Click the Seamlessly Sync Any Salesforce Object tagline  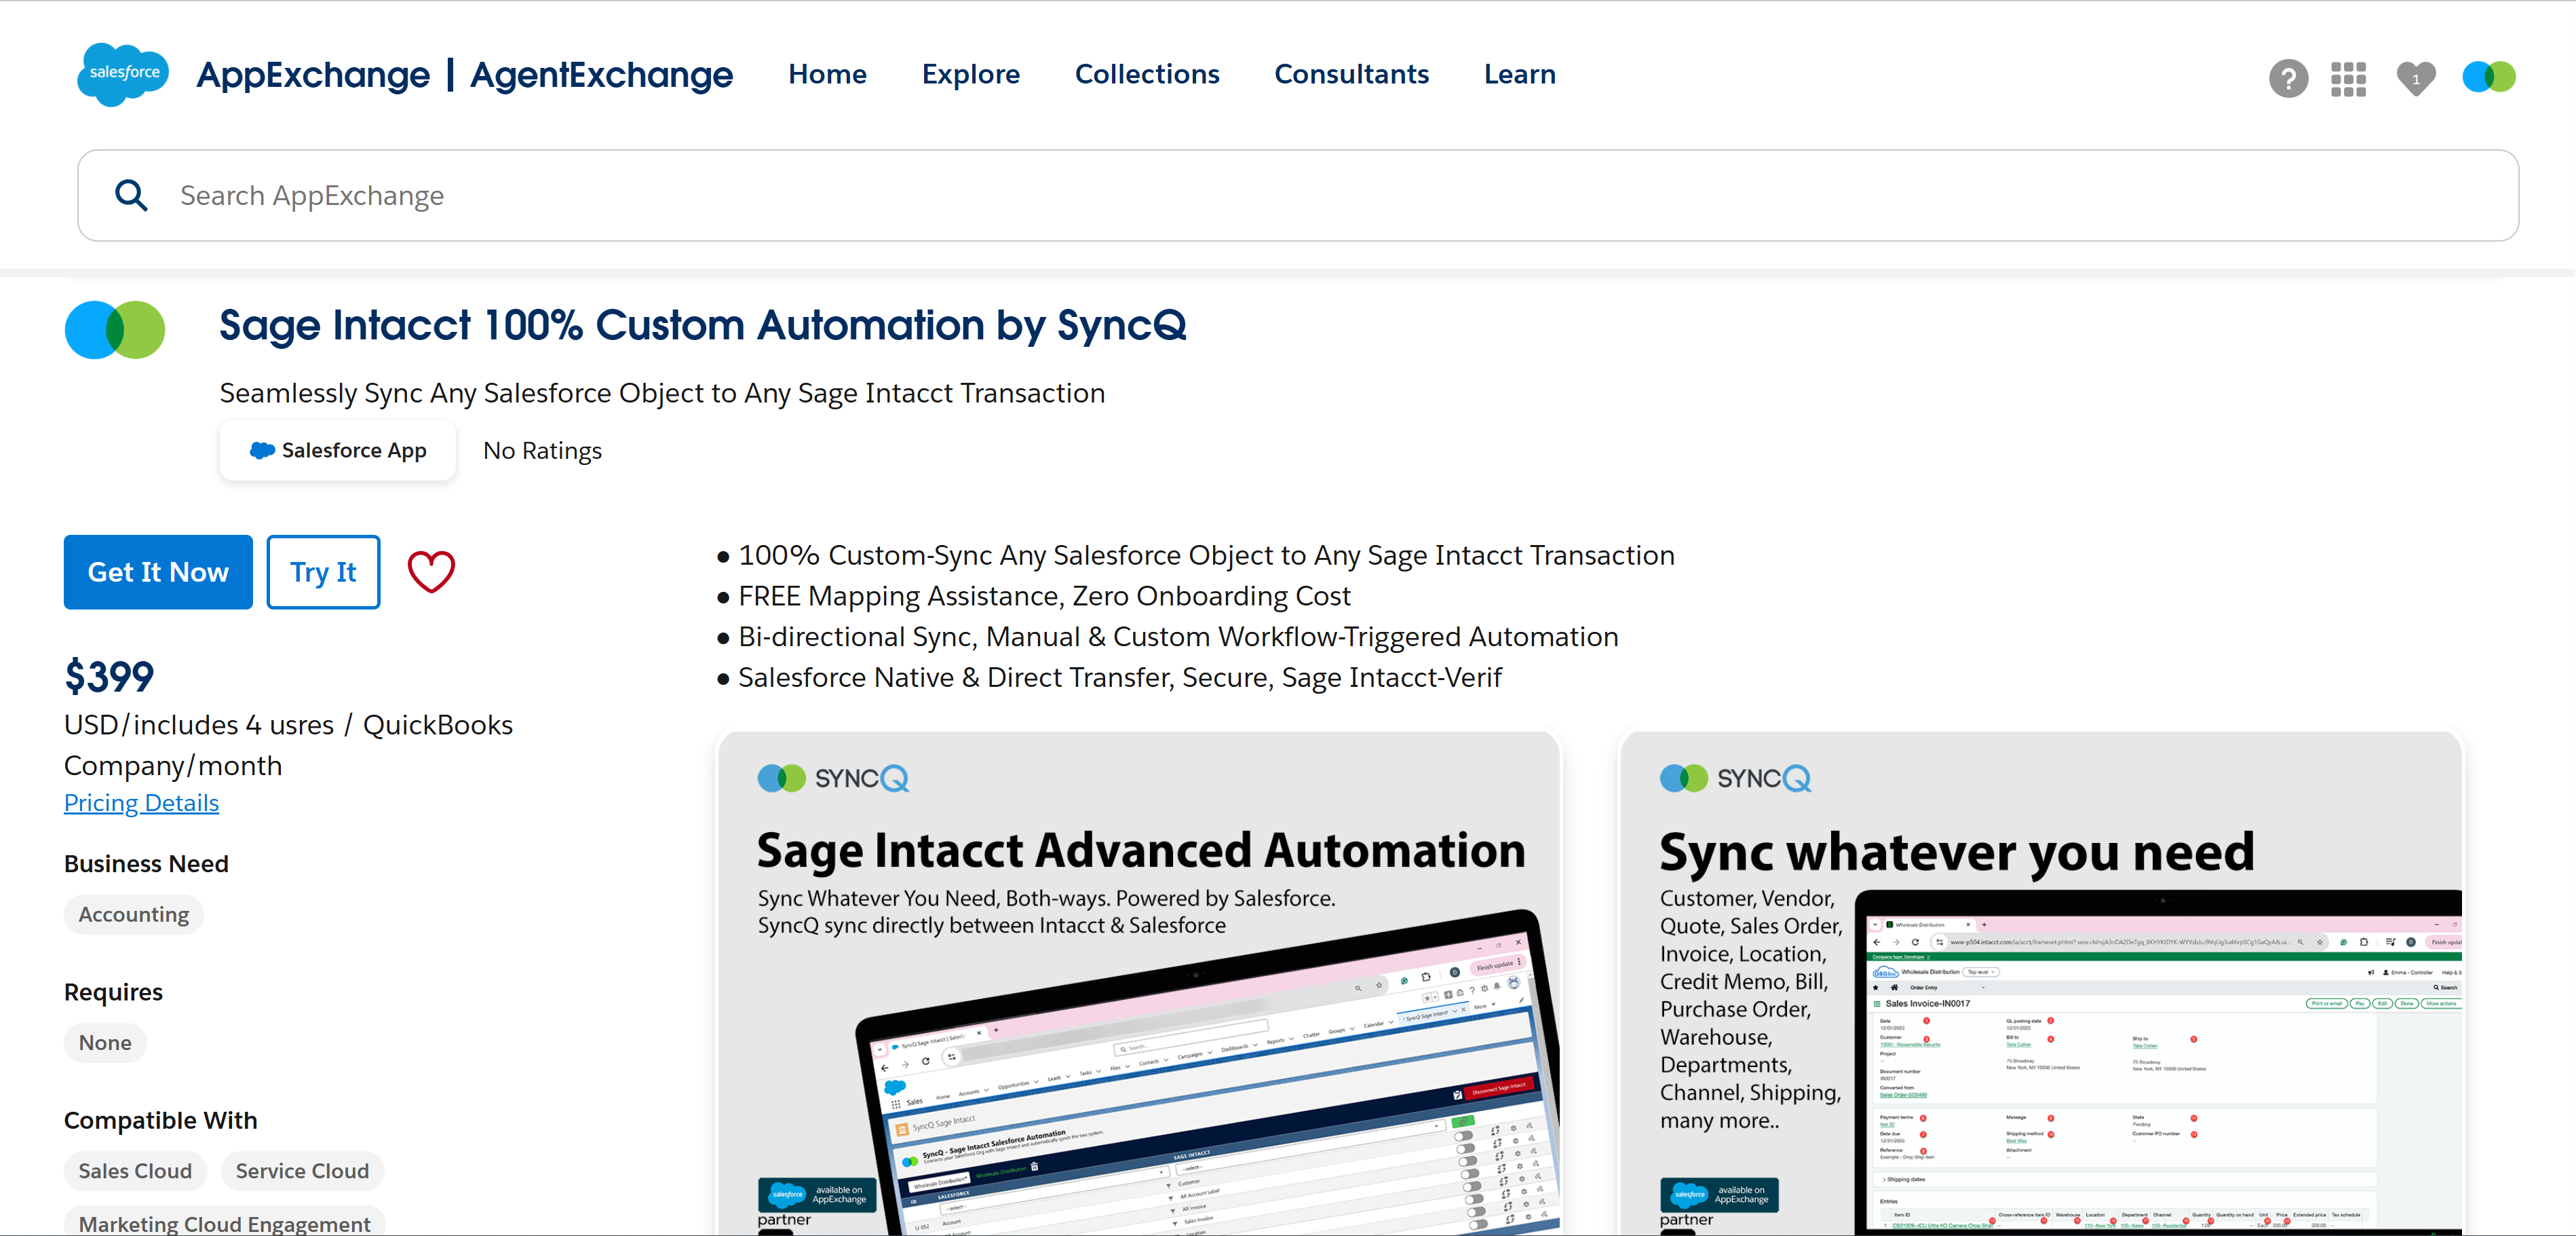pyautogui.click(x=662, y=393)
